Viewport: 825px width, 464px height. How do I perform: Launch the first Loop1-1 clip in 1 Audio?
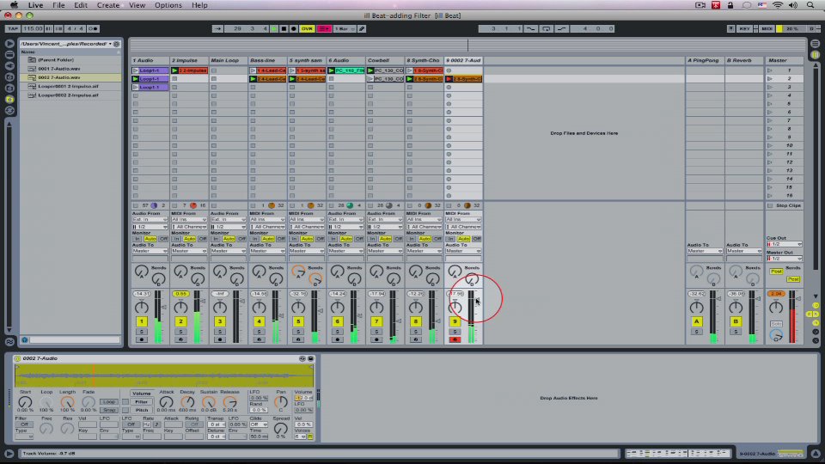135,70
